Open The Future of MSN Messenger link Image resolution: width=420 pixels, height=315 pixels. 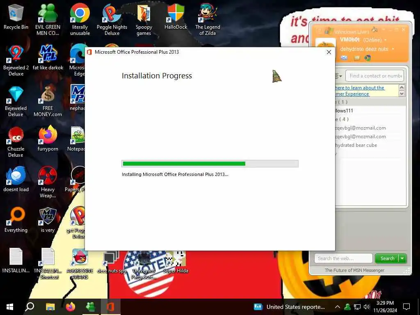[x=354, y=270]
